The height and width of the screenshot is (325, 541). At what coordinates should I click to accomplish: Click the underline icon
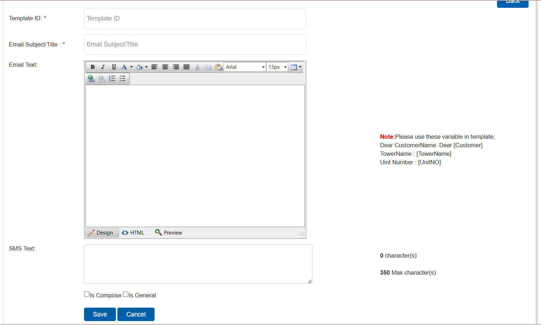[114, 67]
